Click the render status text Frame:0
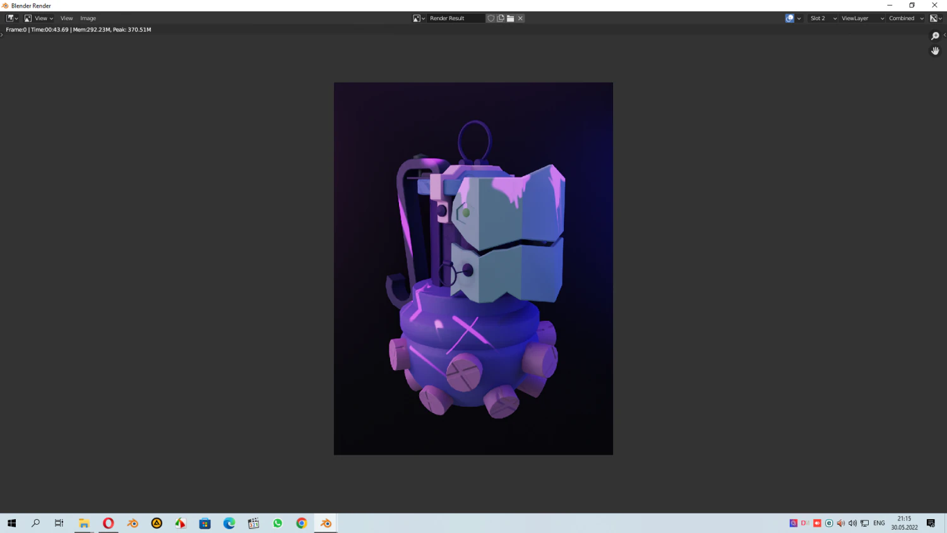947x533 pixels. pyautogui.click(x=78, y=30)
